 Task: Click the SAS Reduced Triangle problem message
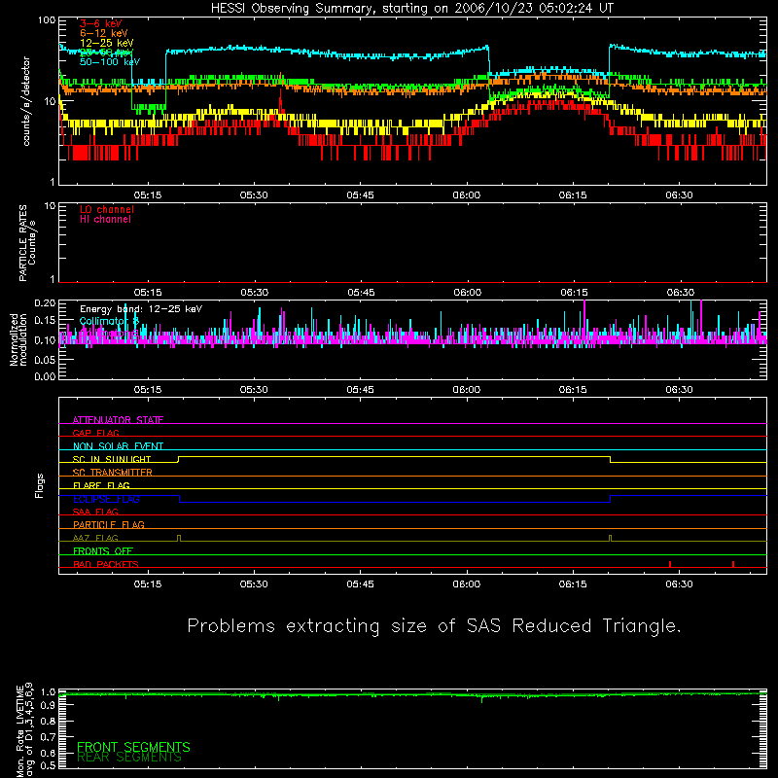click(x=434, y=626)
